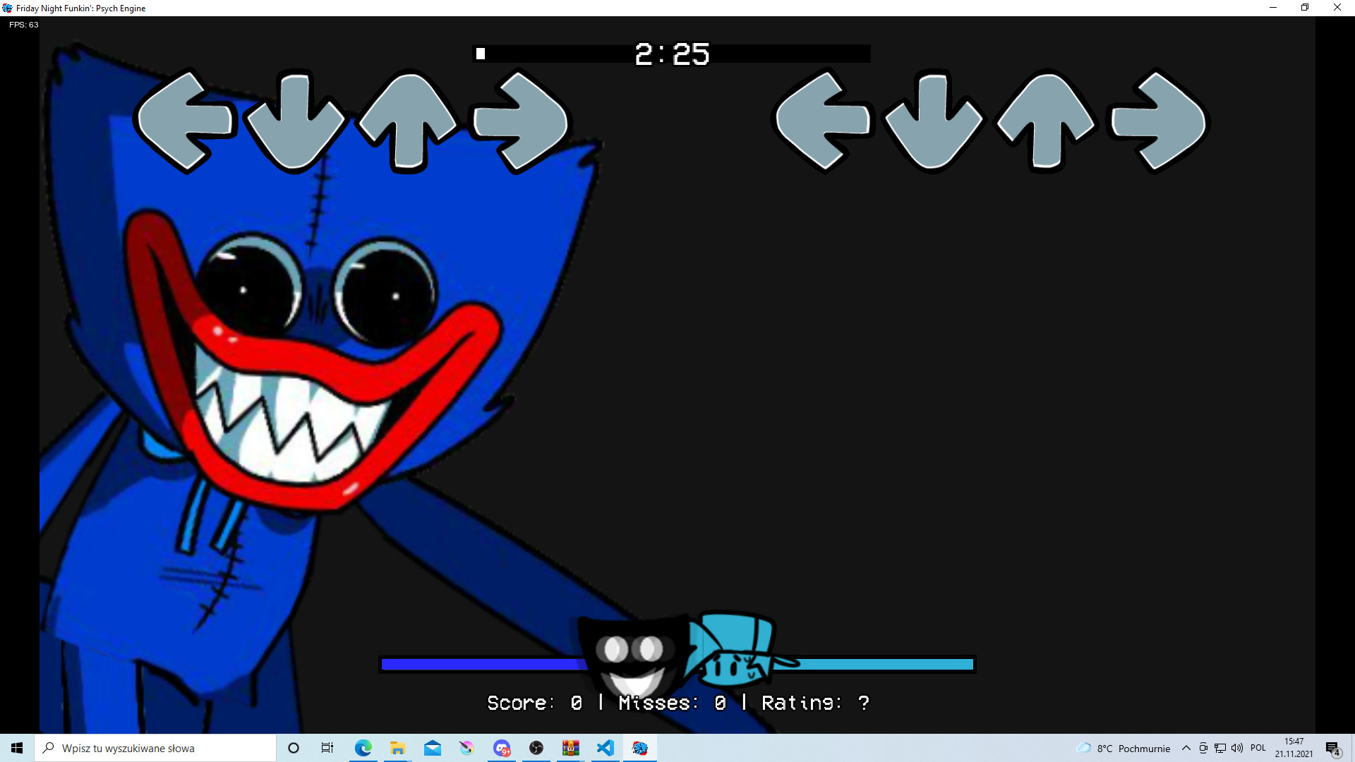Type in the Windows search box
Image resolution: width=1355 pixels, height=762 pixels.
coord(155,748)
